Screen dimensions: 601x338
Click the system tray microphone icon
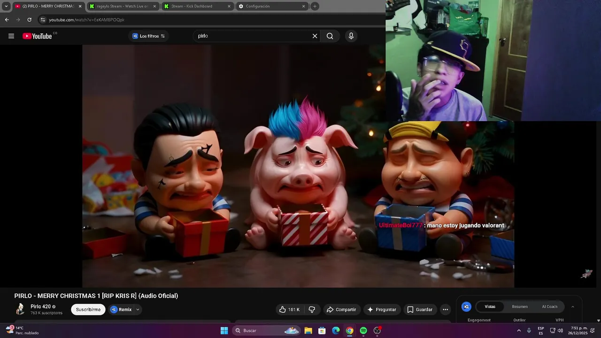pos(529,330)
